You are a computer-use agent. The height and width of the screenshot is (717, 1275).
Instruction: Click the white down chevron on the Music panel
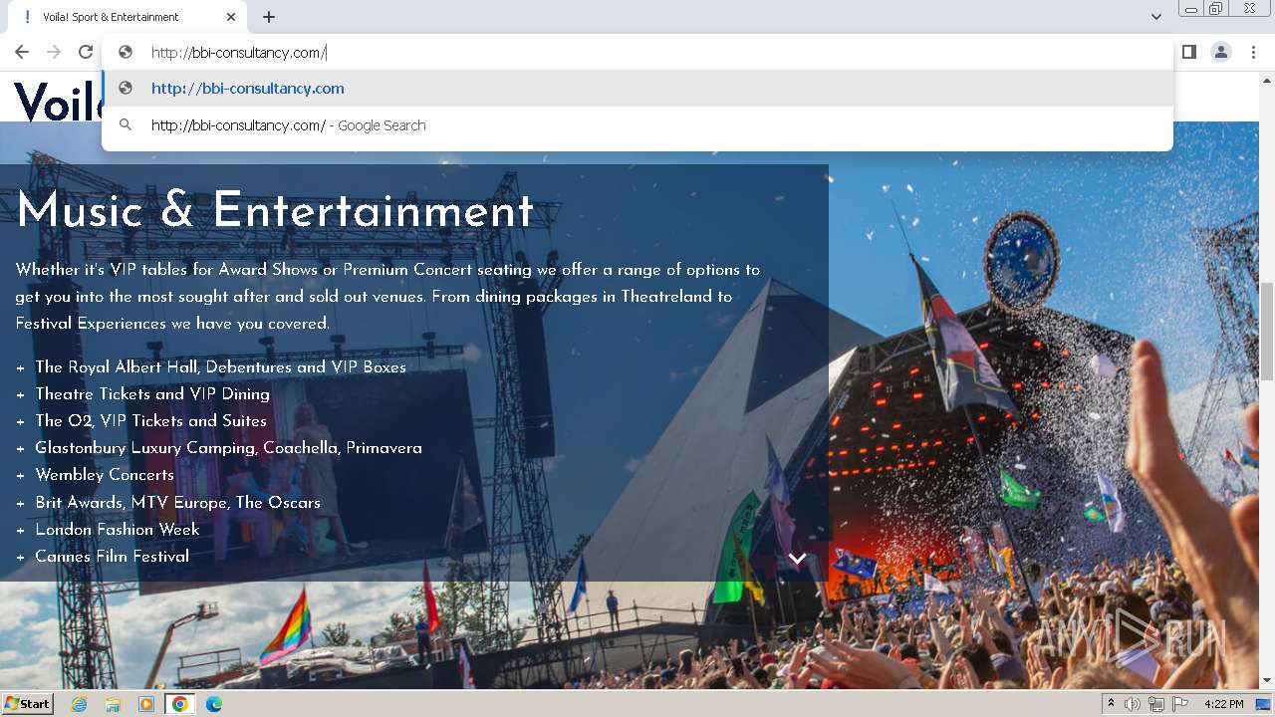click(x=797, y=559)
